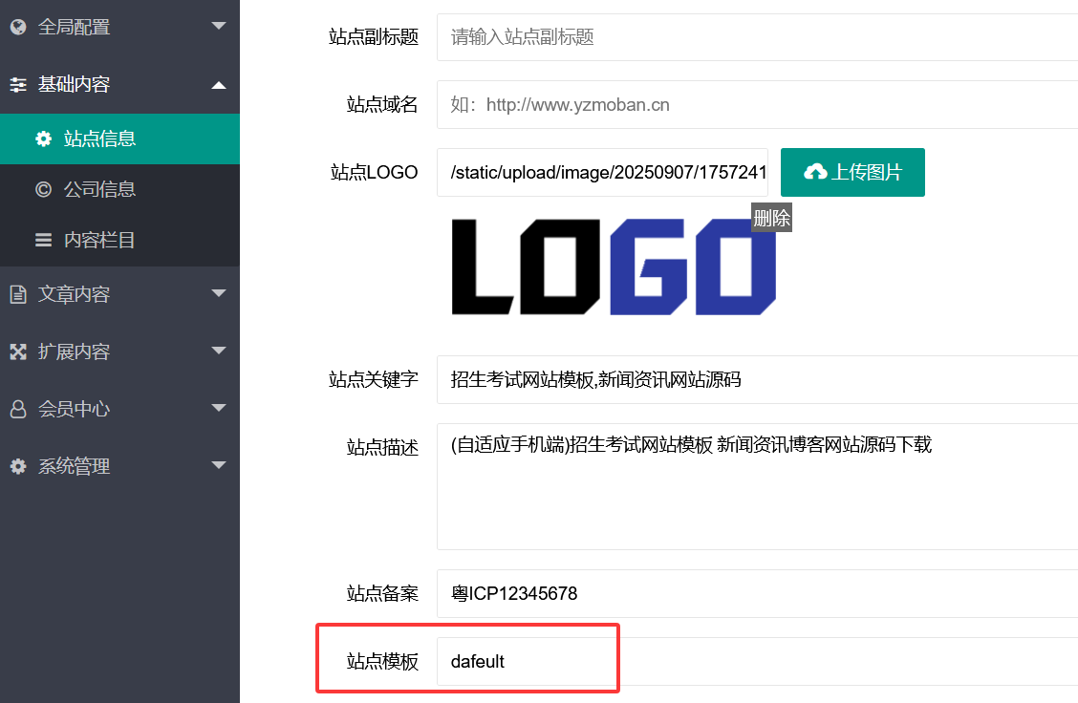Click the document icon beside 文章内容
Image resolution: width=1078 pixels, height=703 pixels.
coord(18,294)
